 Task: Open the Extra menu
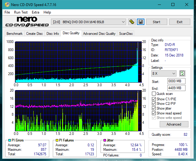(35, 12)
